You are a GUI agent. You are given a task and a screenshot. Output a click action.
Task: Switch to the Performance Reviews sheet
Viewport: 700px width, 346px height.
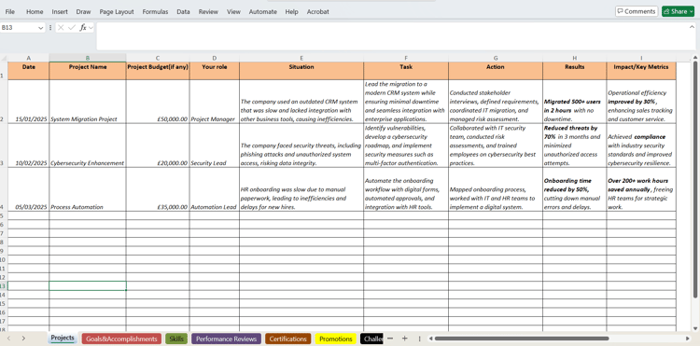pyautogui.click(x=227, y=339)
